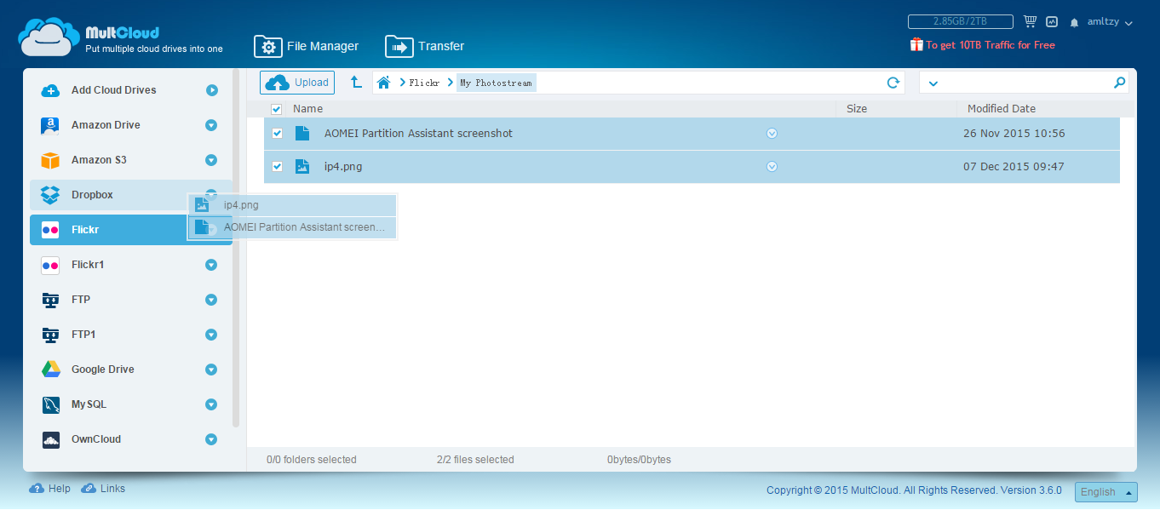Expand FTP dropdown arrow
Image resolution: width=1160 pixels, height=510 pixels.
[x=211, y=300]
